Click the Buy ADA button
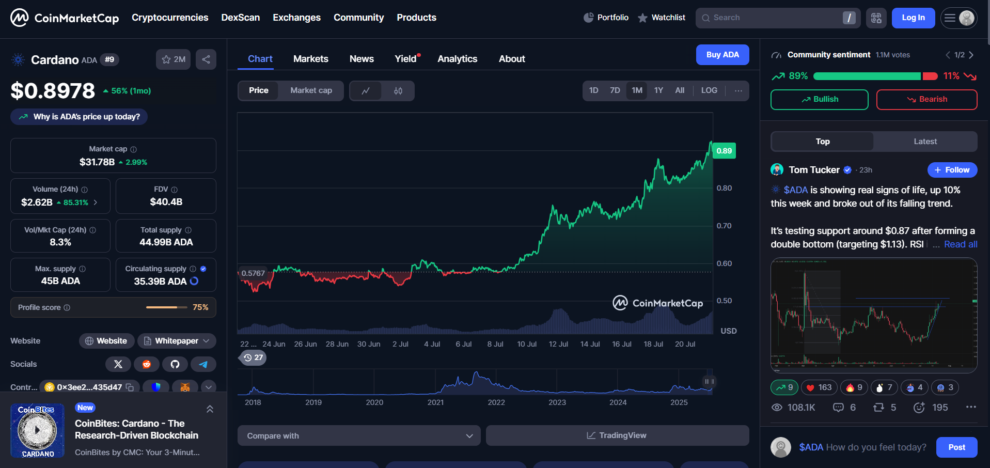This screenshot has height=468, width=990. [x=722, y=55]
